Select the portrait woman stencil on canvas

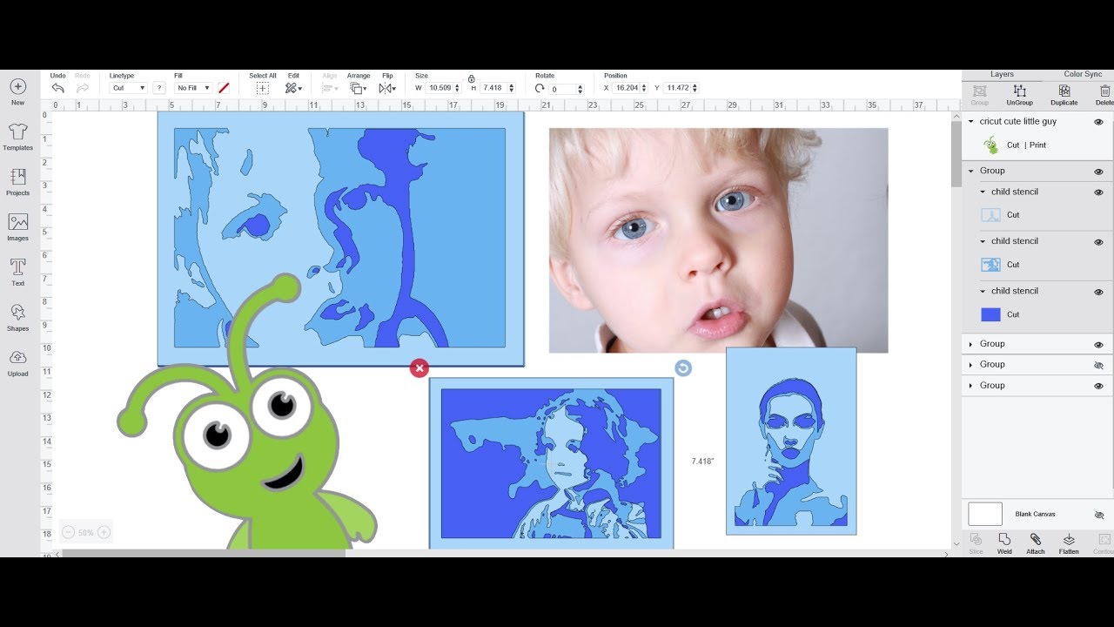pyautogui.click(x=791, y=441)
